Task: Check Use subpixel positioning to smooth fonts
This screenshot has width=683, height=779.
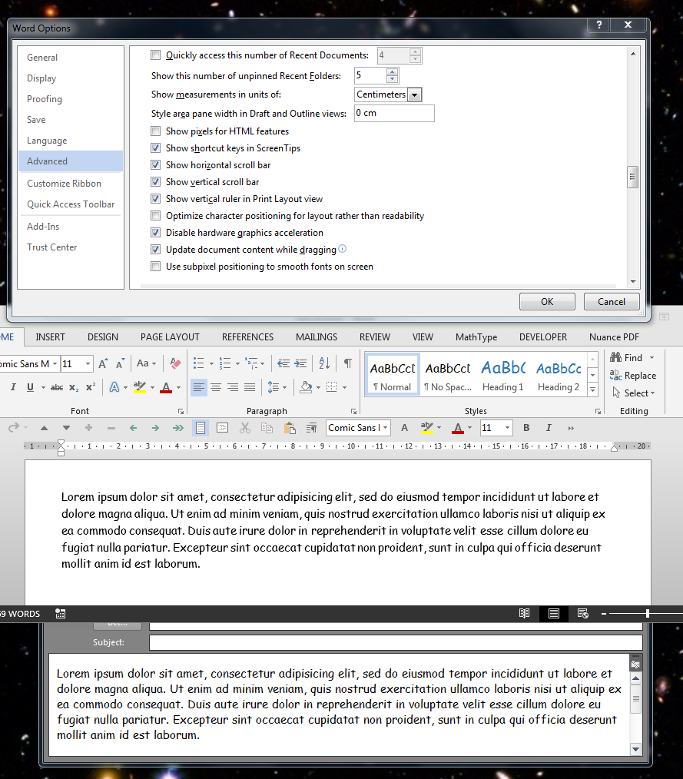Action: point(155,267)
